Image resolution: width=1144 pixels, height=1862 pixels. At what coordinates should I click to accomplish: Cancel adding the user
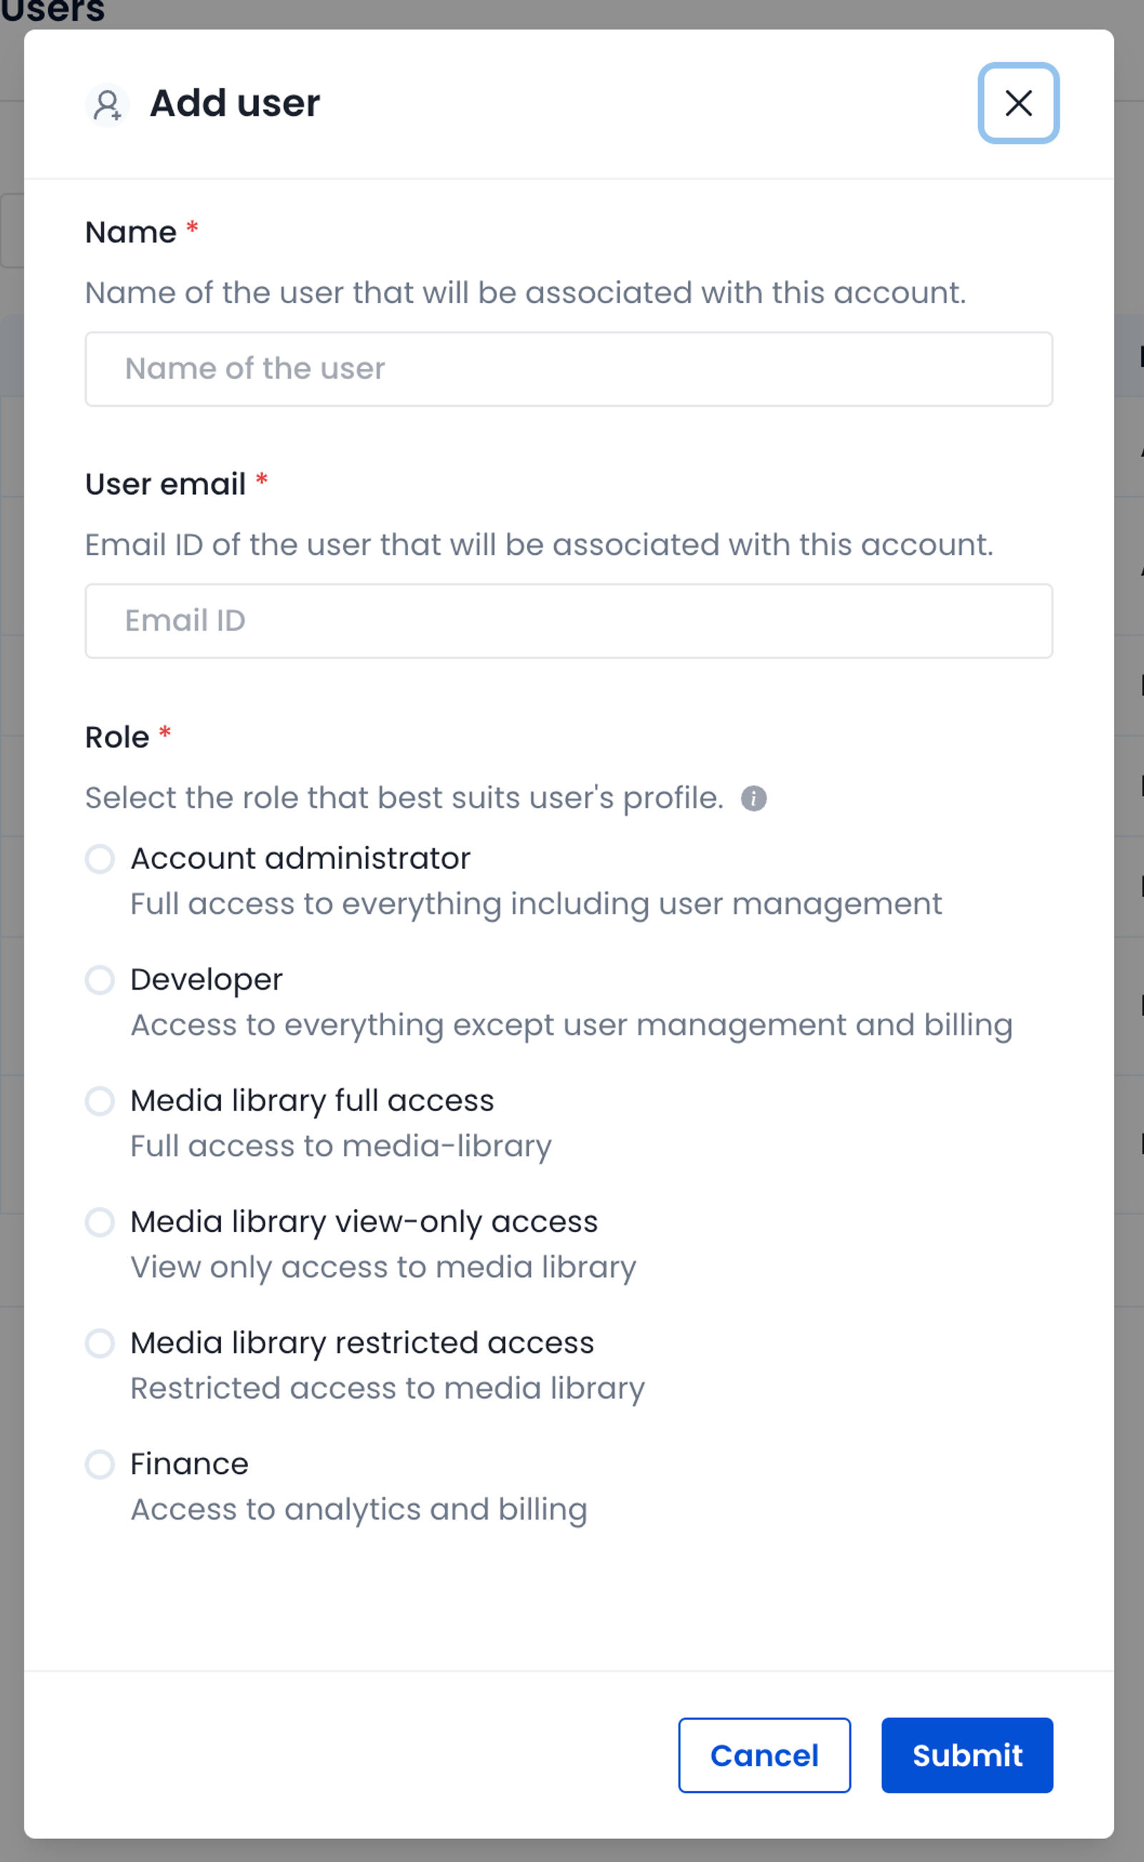764,1755
